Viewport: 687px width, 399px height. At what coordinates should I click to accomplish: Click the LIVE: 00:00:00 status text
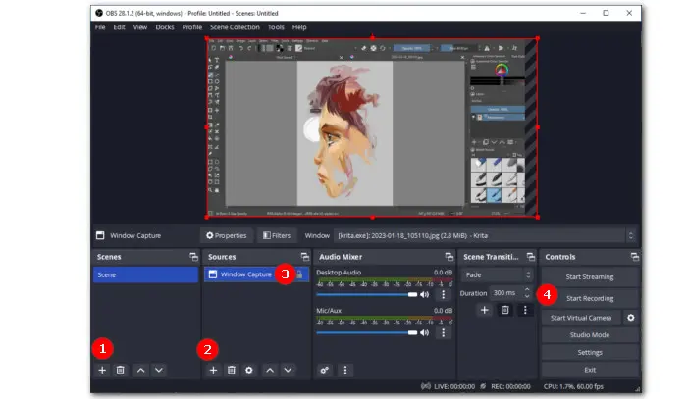click(454, 387)
